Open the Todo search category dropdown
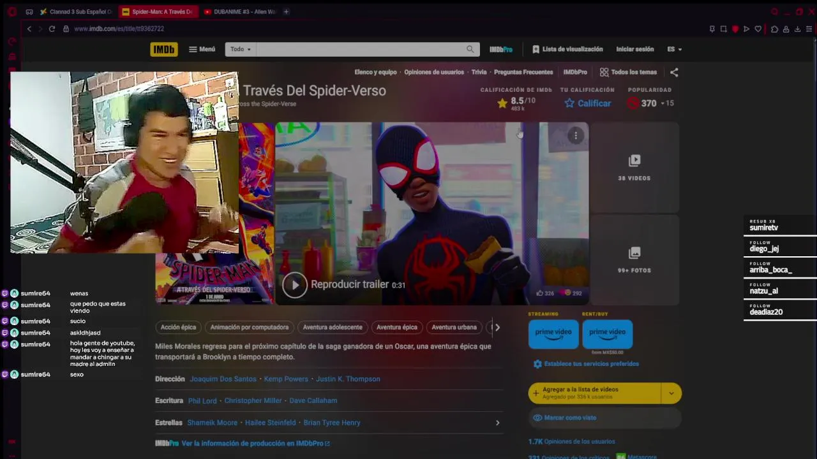817x459 pixels. (240, 49)
